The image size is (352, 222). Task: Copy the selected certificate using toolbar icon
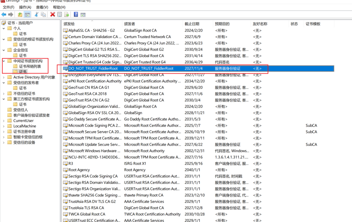(43, 15)
